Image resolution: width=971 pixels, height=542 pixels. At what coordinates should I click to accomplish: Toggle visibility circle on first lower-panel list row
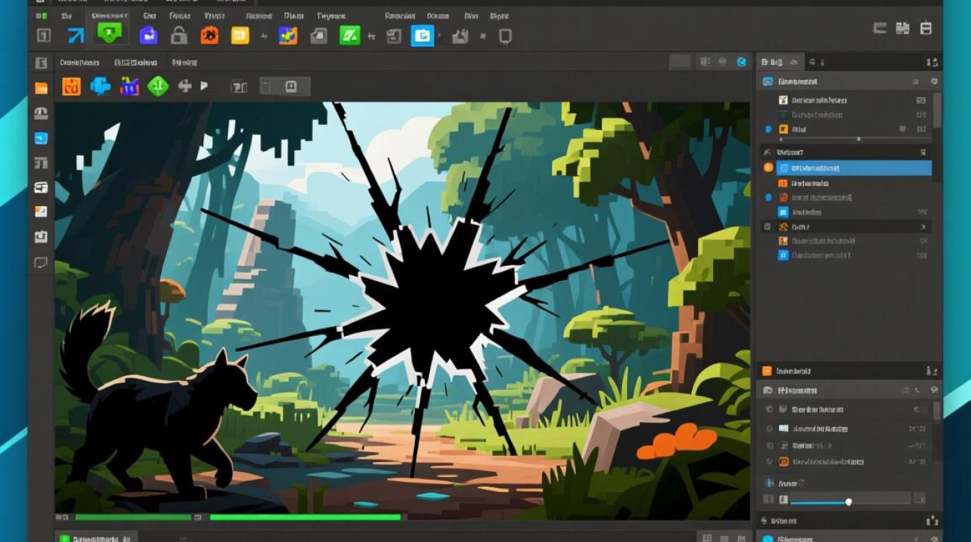pyautogui.click(x=768, y=410)
